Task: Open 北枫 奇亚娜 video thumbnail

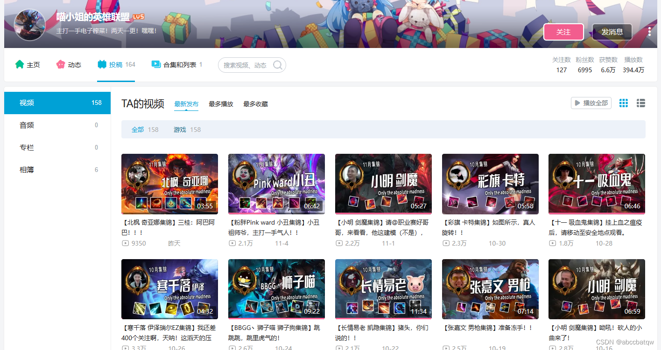Action: click(x=169, y=184)
